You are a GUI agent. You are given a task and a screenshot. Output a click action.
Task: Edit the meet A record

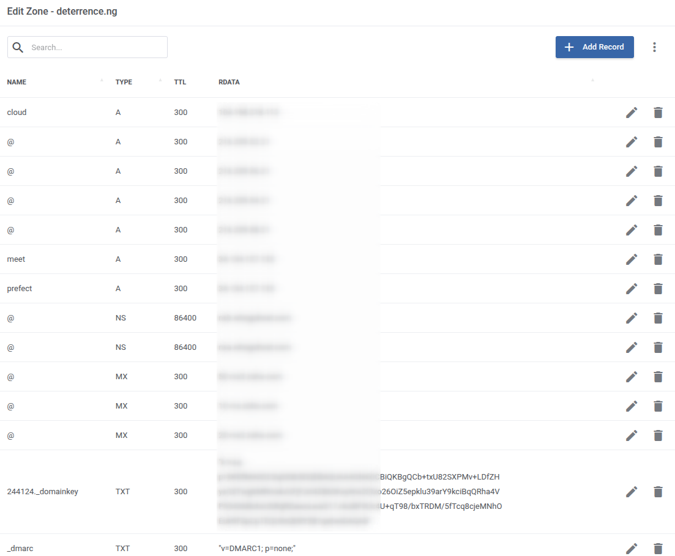632,259
